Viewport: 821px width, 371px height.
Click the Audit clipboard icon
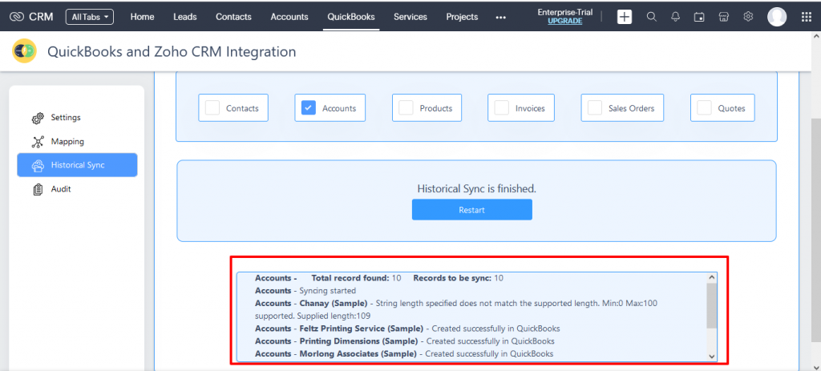38,189
